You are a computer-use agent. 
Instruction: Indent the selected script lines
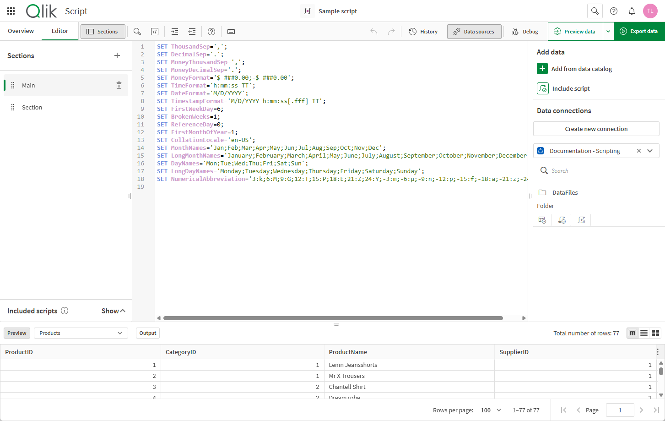pyautogui.click(x=174, y=31)
